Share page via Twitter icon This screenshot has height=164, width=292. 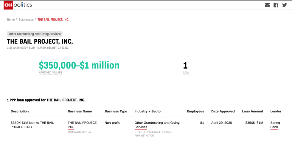coord(285,5)
